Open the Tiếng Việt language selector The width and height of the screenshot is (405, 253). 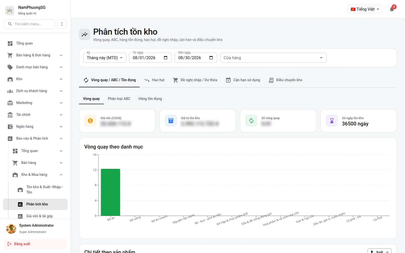[x=365, y=9]
